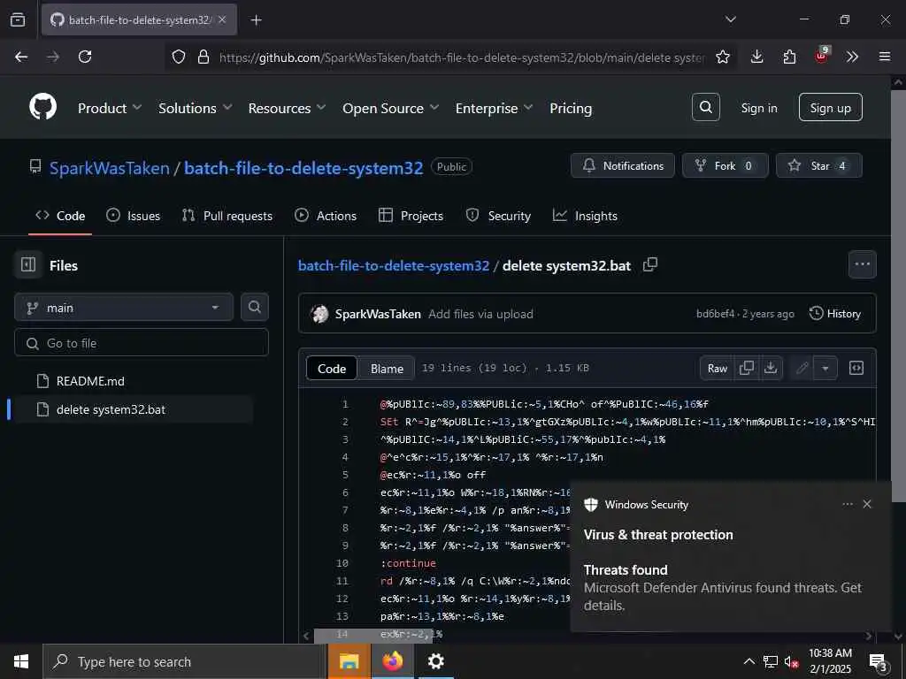Viewport: 906px width, 679px height.
Task: Expand the Product menu
Action: click(109, 108)
